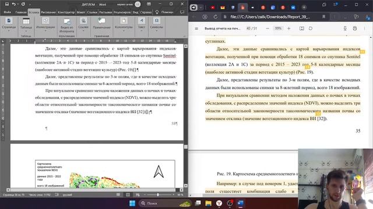Viewport: 373px width, 209px height.
Task: Undo the last action in Word
Action: pos(13,4)
